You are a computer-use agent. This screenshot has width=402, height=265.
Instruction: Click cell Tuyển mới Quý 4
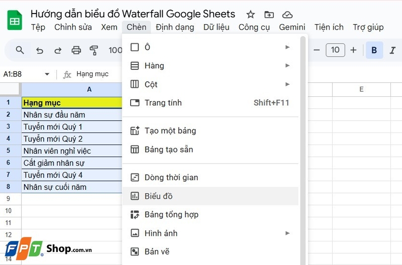click(x=72, y=175)
